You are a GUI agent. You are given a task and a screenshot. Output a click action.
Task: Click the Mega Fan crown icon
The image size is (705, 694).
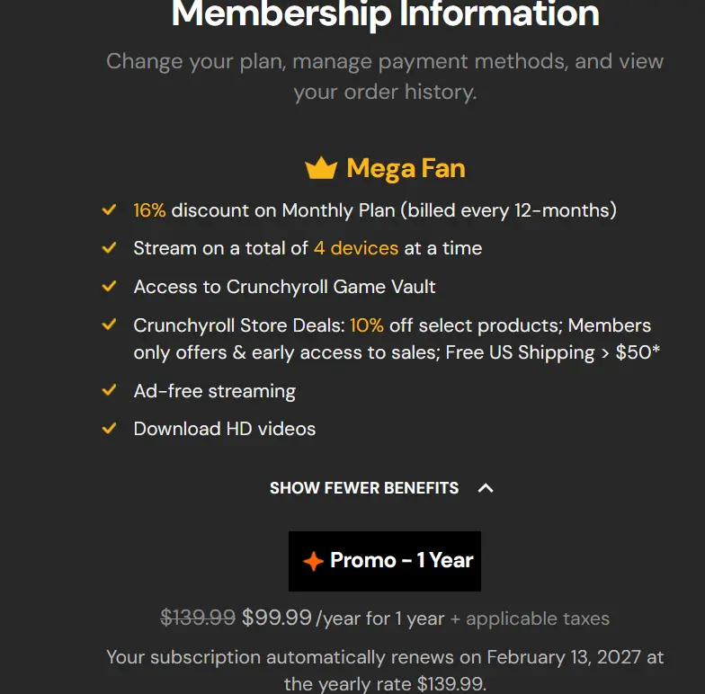(x=321, y=168)
